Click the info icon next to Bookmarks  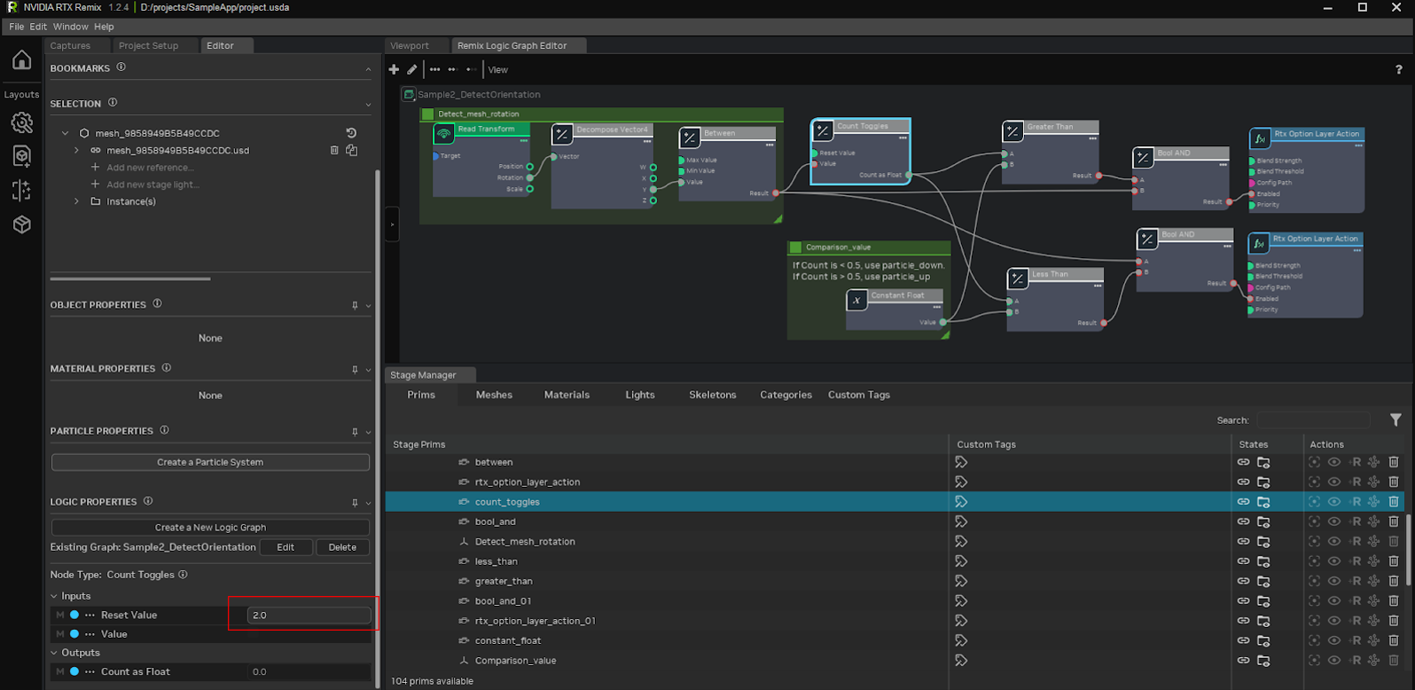coord(121,67)
